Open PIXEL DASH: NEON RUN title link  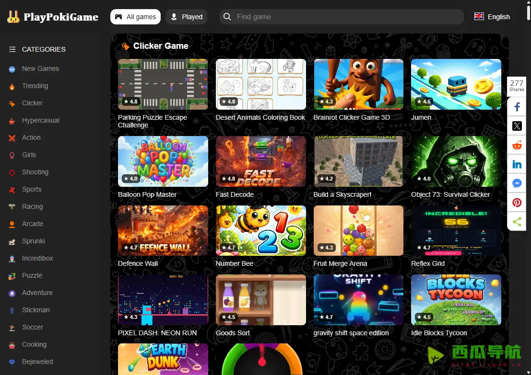pos(157,333)
